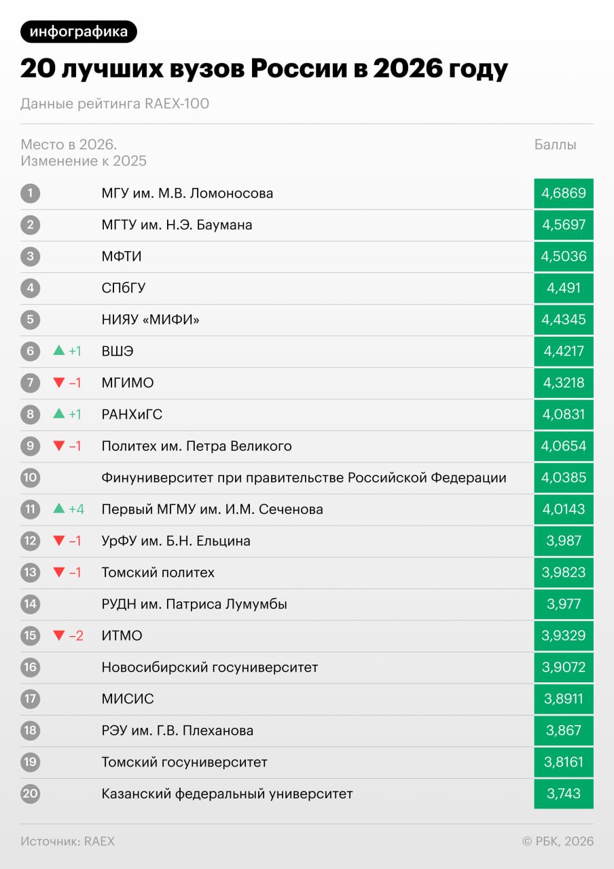Select the 'ВШЭ' name
614x869 pixels.
(118, 351)
